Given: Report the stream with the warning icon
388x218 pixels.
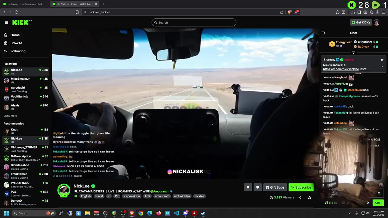Looking at the screenshot, I should [309, 197].
